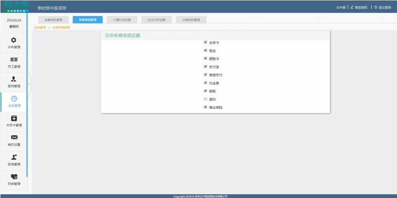The width and height of the screenshot is (397, 198).
Task: Select the 处方打印设置 tab
Action: point(156,20)
